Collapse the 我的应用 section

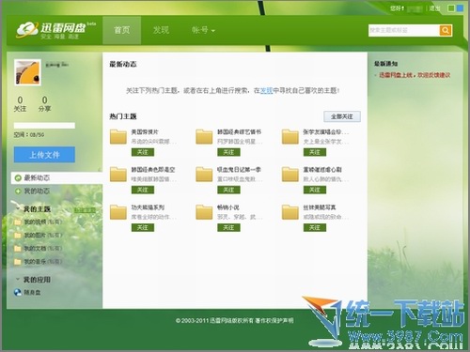18,279
